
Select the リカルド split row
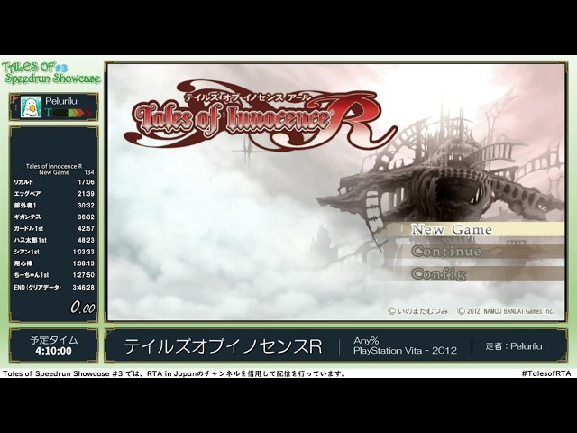pyautogui.click(x=54, y=182)
